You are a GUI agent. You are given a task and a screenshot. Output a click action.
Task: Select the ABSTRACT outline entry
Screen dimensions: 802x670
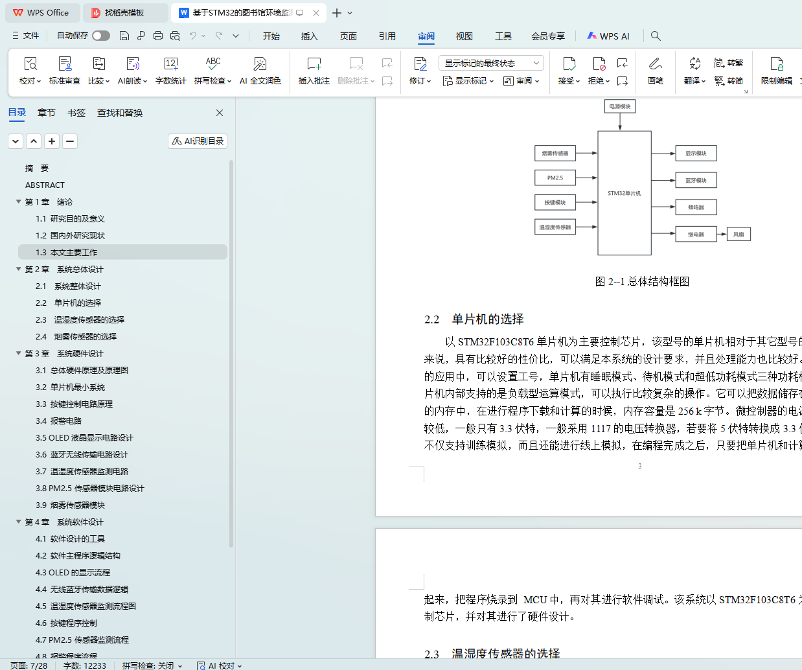45,185
